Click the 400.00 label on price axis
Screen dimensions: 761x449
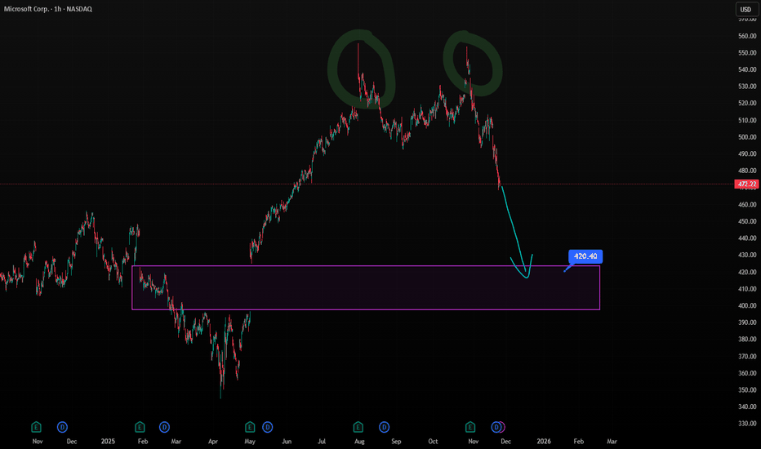click(744, 306)
